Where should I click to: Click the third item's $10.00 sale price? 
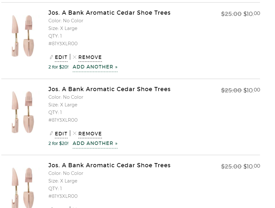pos(252,166)
